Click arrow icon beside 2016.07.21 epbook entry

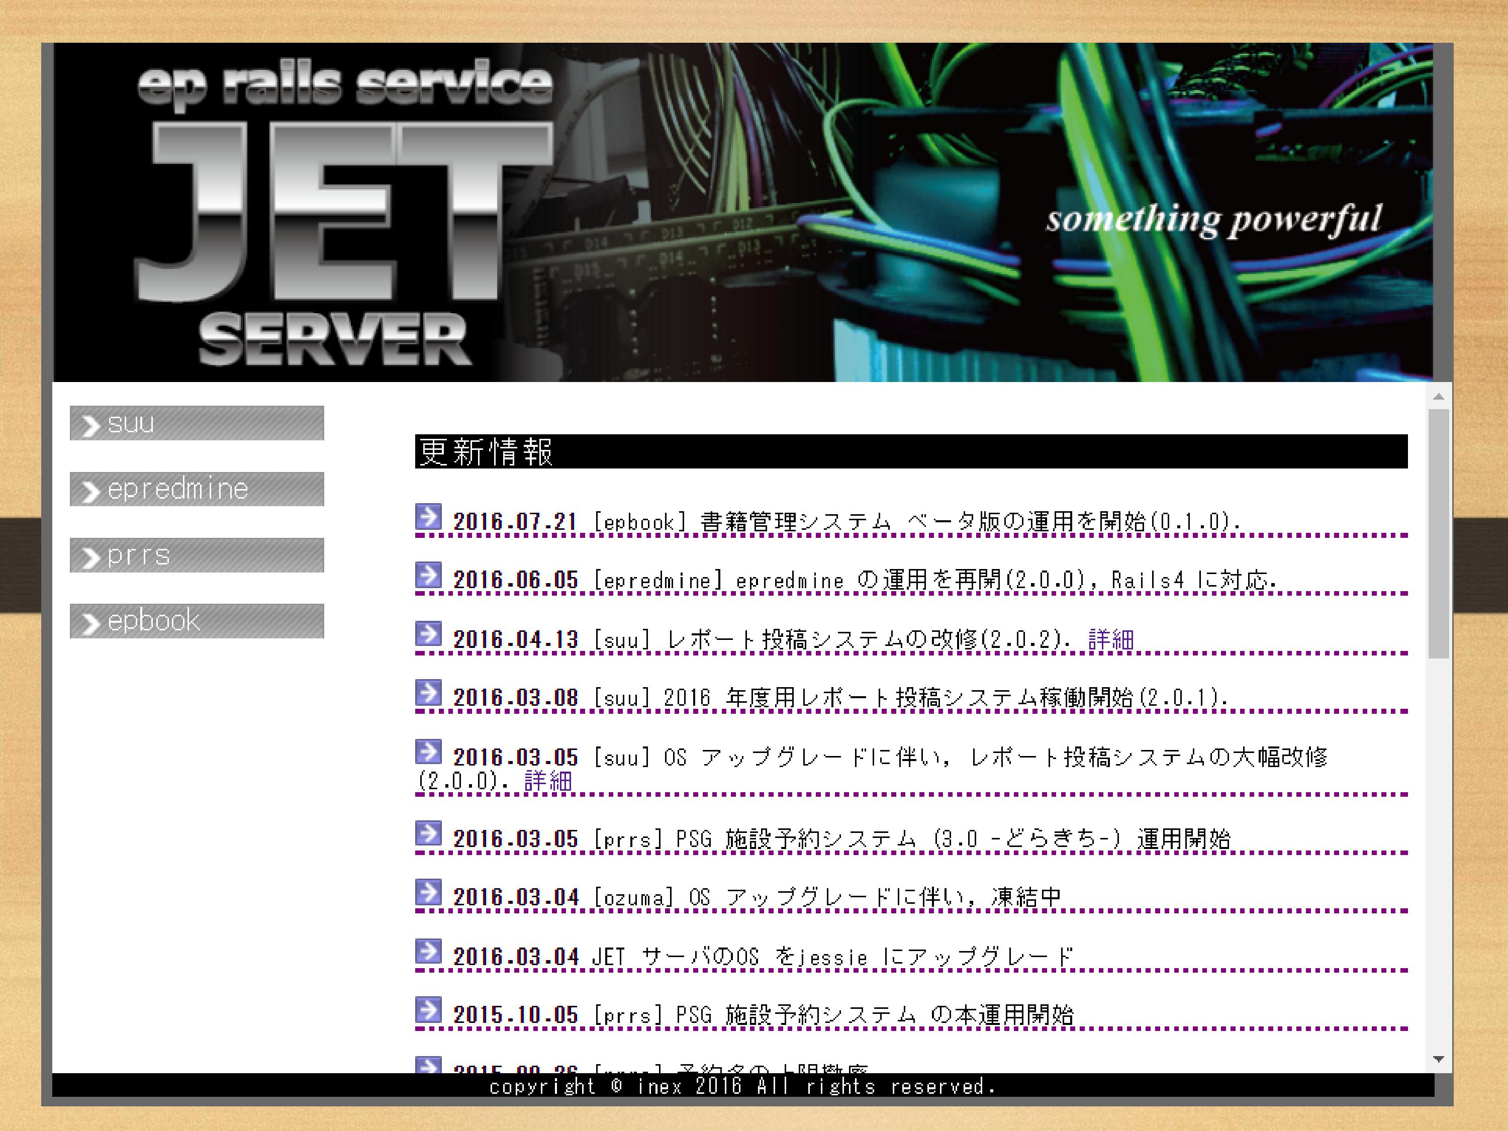(x=428, y=517)
